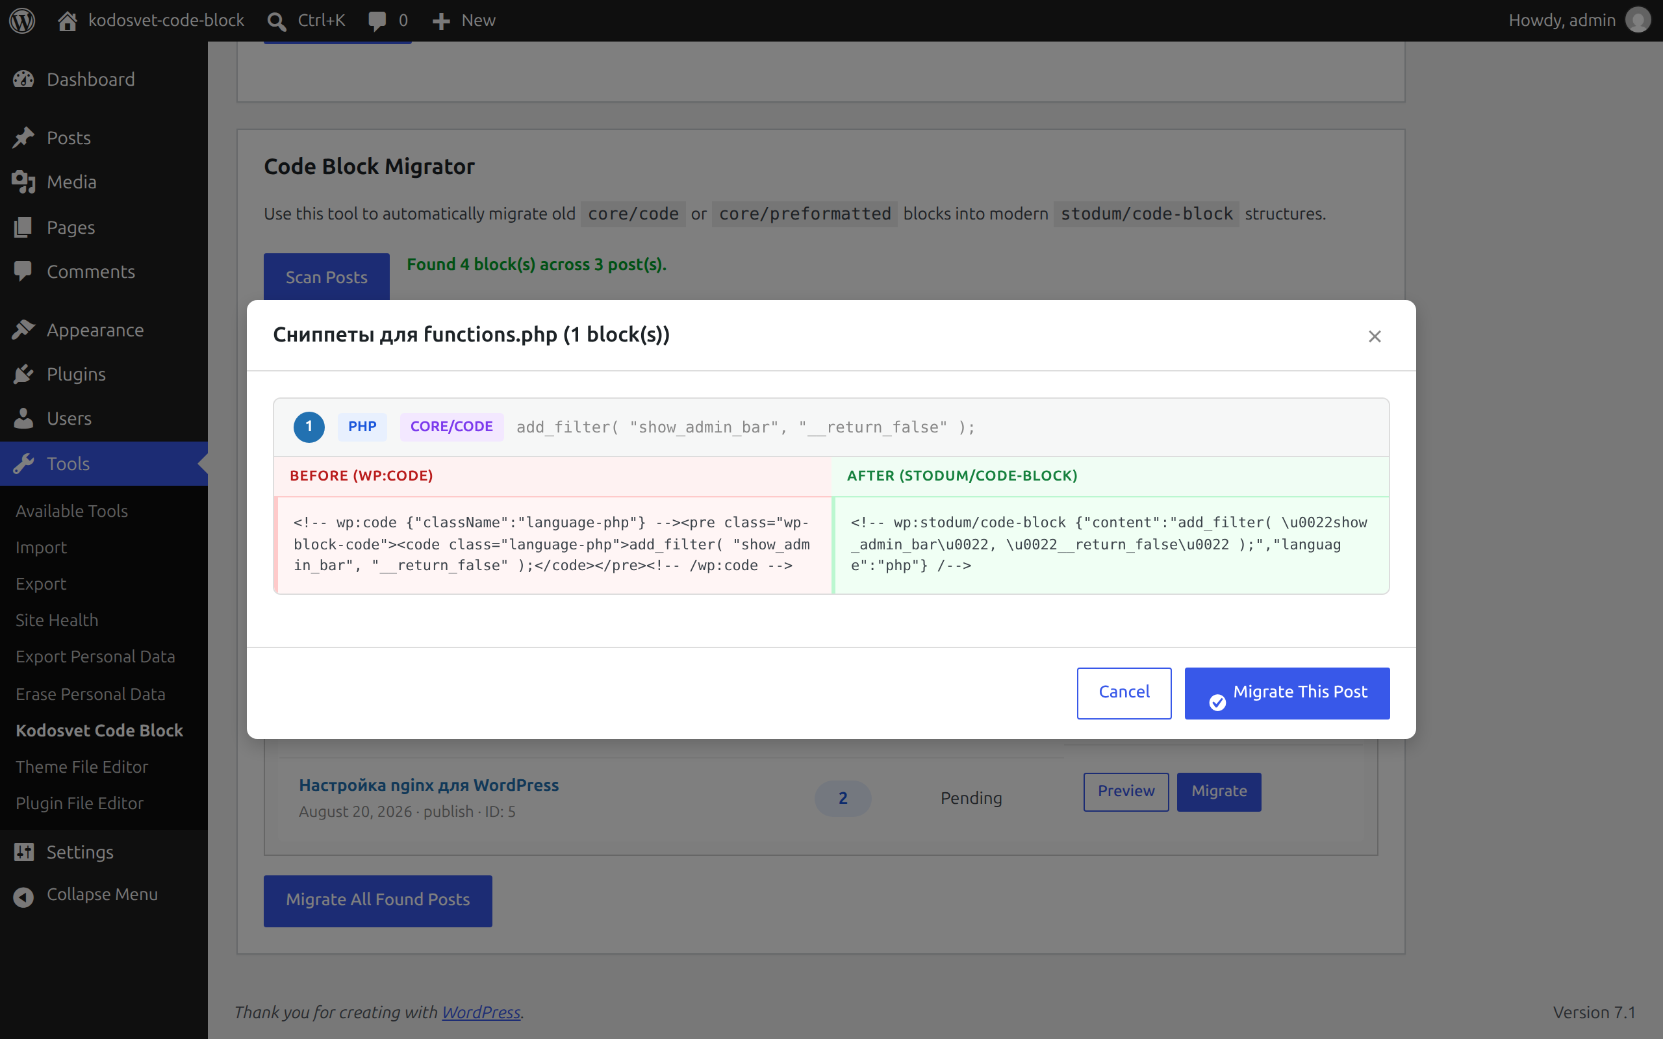Open the Import submenu item
Image resolution: width=1663 pixels, height=1039 pixels.
41,547
